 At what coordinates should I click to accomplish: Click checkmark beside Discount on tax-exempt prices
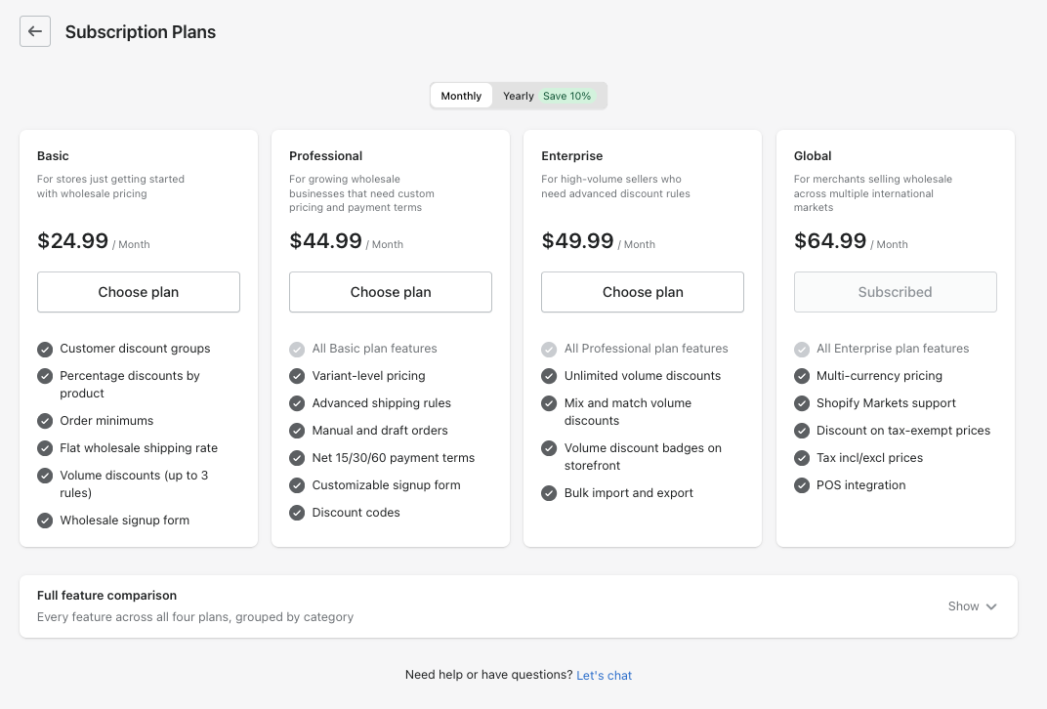[x=802, y=432]
